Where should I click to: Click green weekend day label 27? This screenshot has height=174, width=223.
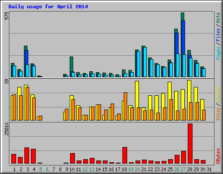183,169
